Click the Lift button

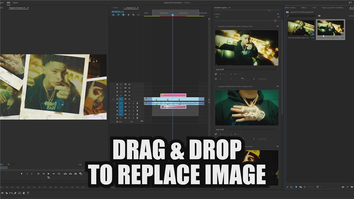tap(65, 174)
